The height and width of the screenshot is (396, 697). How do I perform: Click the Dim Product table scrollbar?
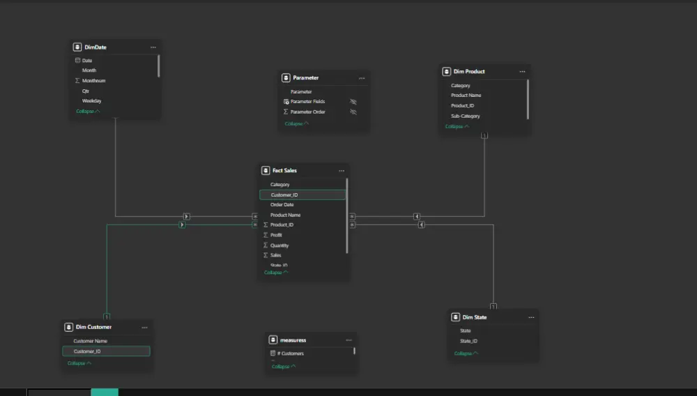click(x=528, y=100)
